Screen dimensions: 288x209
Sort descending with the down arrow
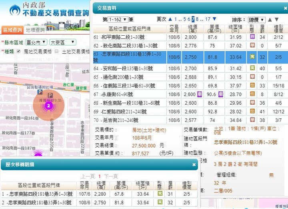coord(277,20)
